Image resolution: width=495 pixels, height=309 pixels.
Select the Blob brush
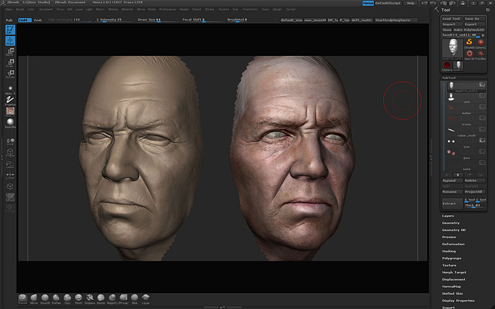pos(134,299)
